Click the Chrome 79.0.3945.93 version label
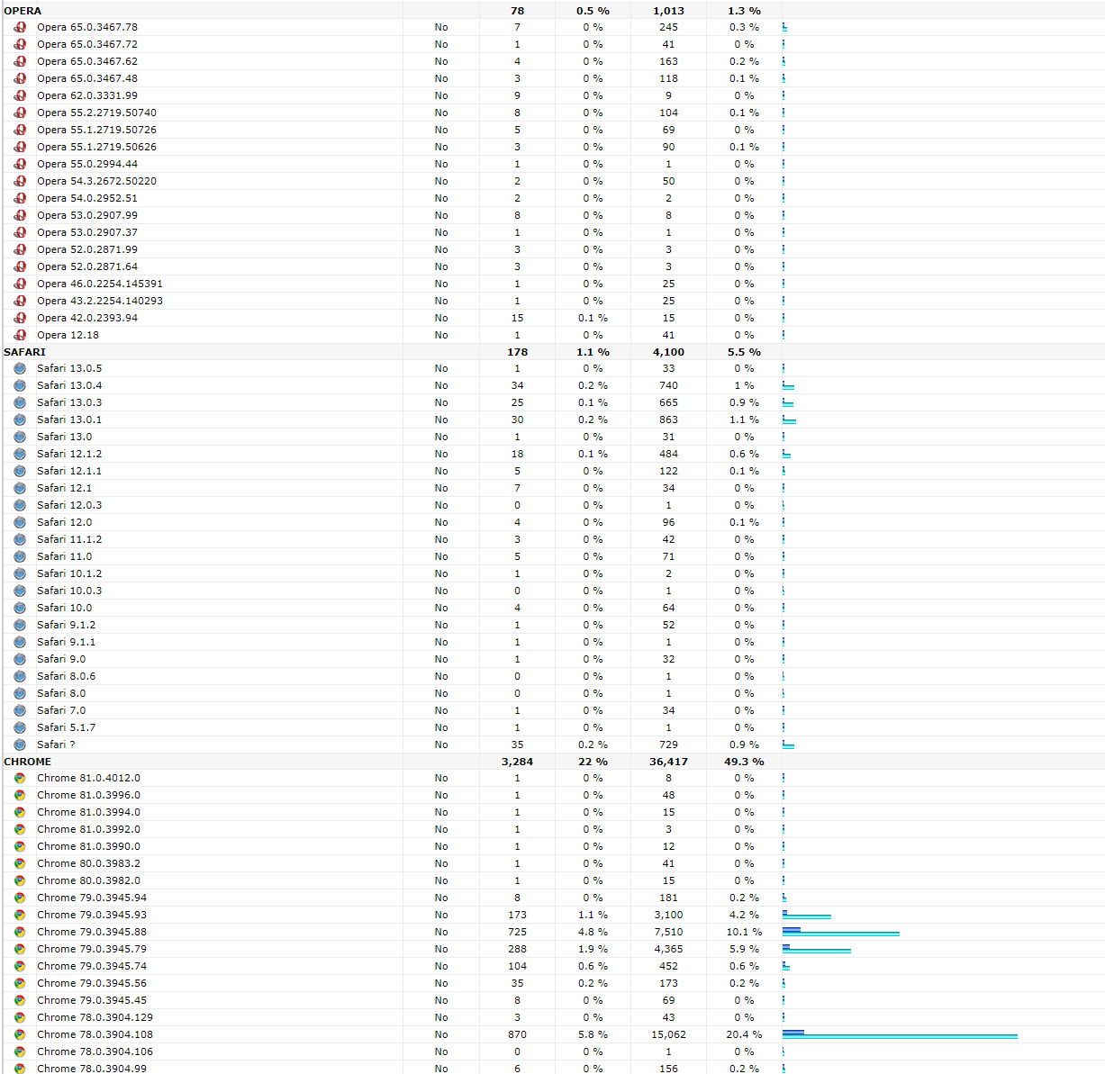 click(x=92, y=915)
